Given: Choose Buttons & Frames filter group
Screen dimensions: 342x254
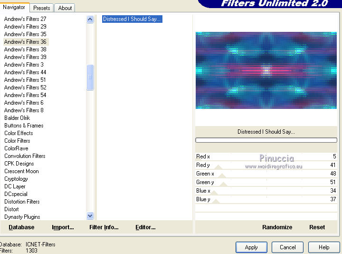Looking at the screenshot, I should click(x=24, y=126).
